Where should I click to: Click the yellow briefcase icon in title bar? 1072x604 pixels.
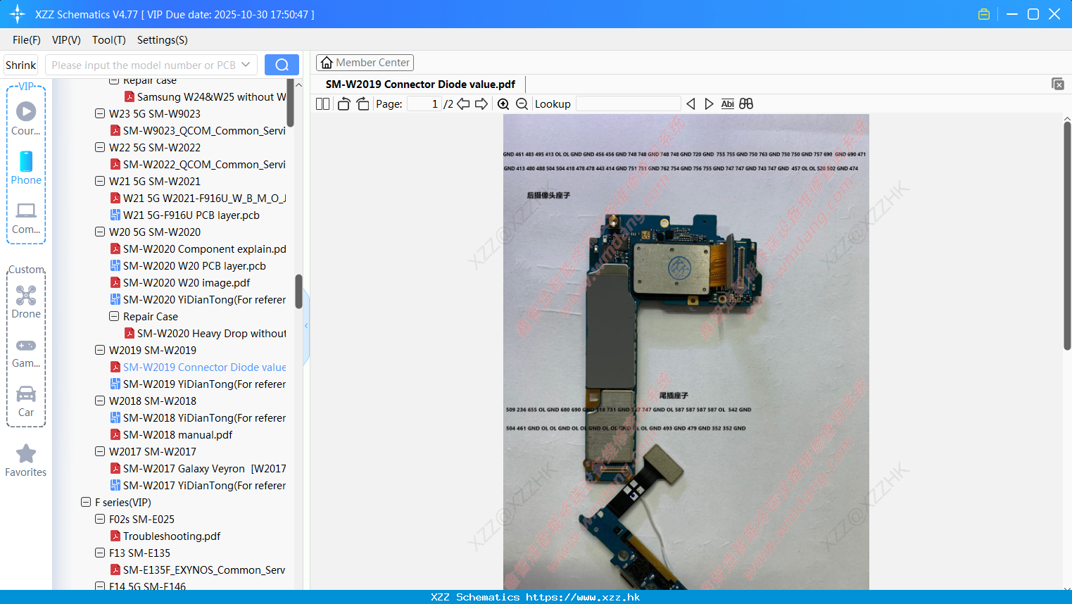tap(984, 14)
